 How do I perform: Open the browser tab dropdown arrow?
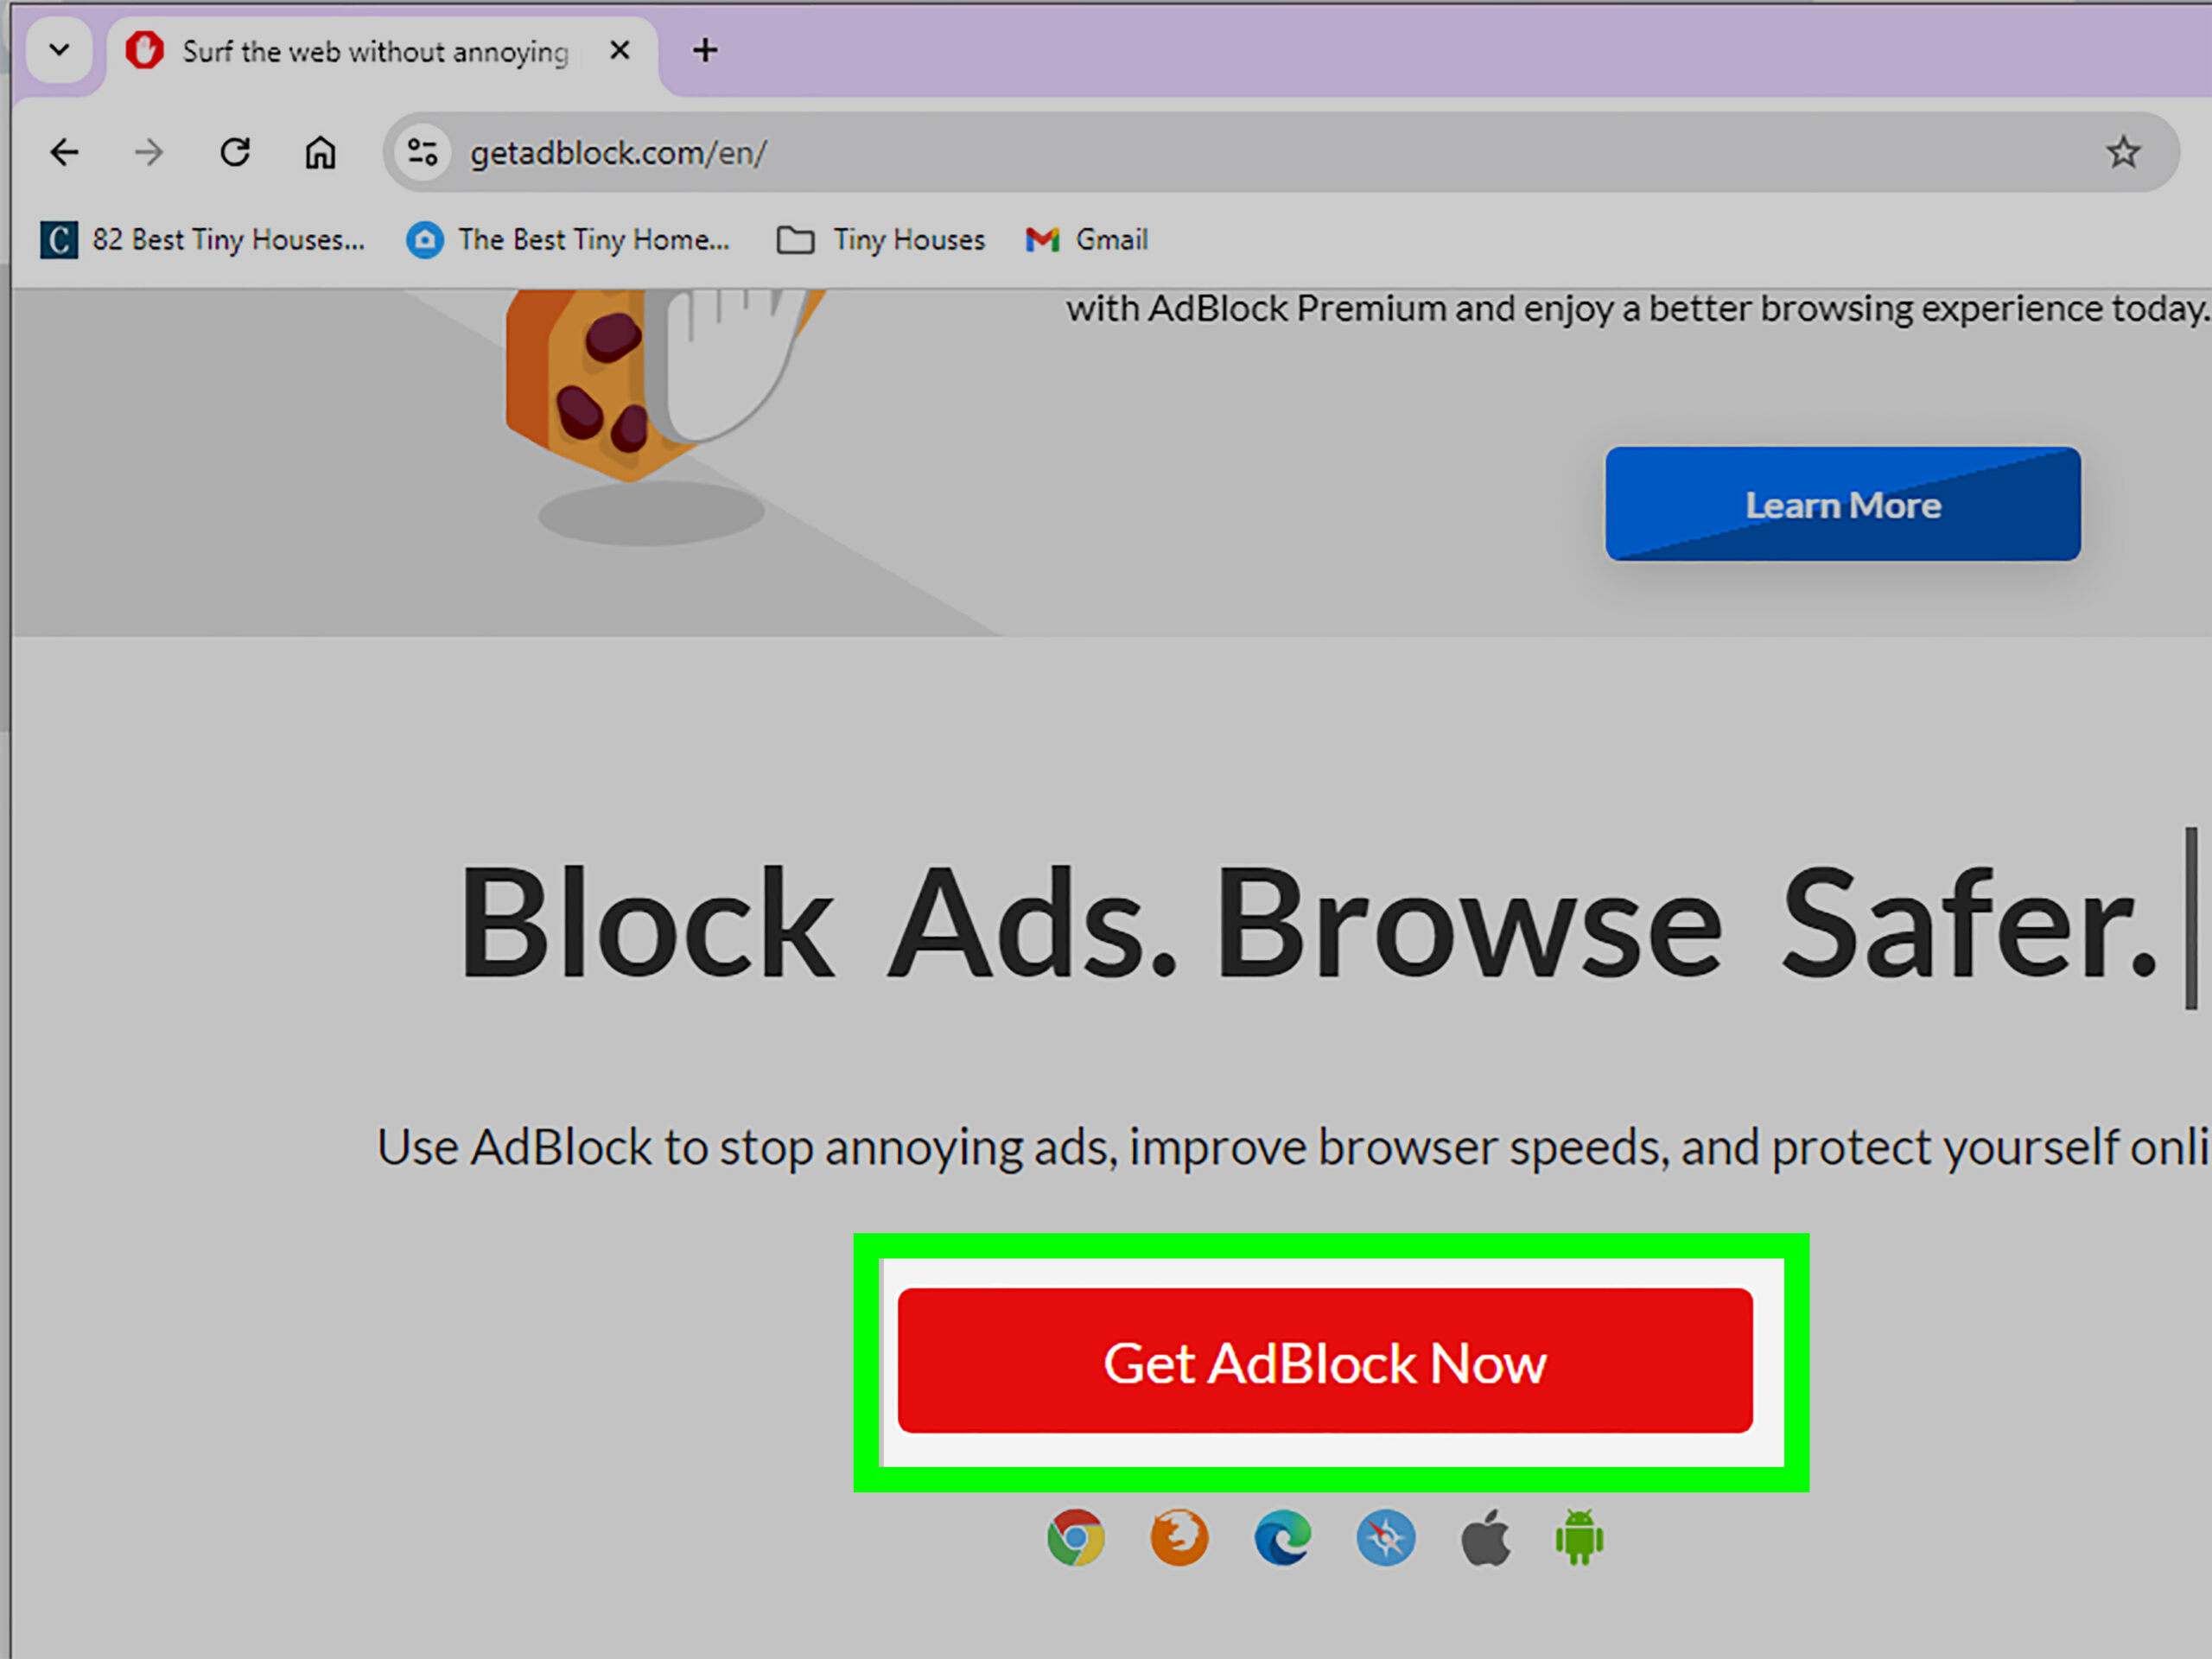click(x=60, y=50)
